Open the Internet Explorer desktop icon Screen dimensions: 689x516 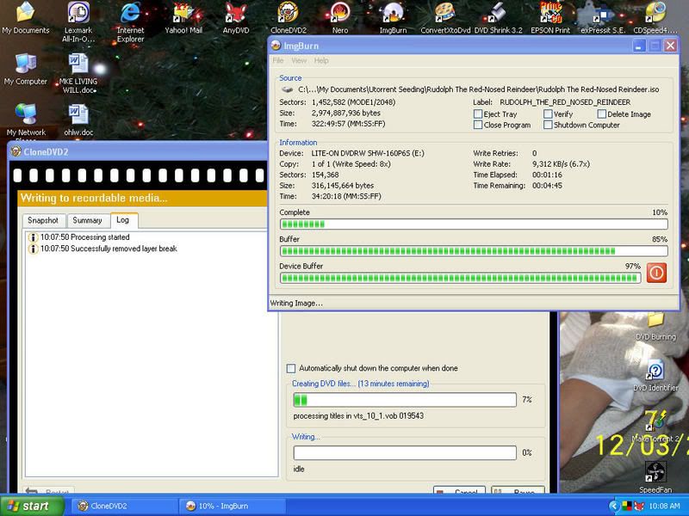[x=131, y=21]
